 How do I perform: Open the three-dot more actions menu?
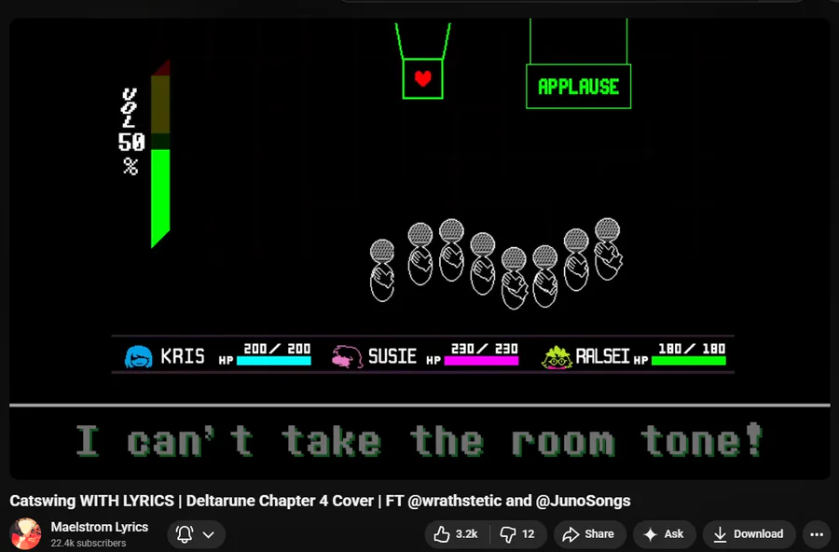tap(817, 534)
